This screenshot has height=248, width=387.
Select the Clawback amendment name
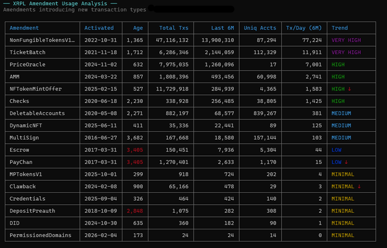(x=22, y=187)
